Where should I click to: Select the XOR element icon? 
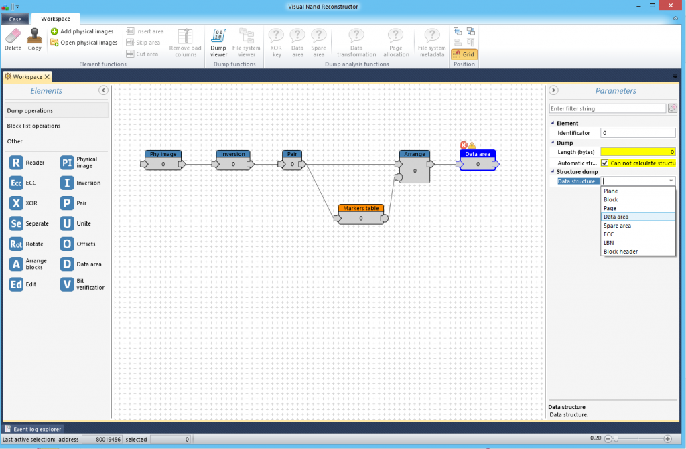(x=16, y=203)
